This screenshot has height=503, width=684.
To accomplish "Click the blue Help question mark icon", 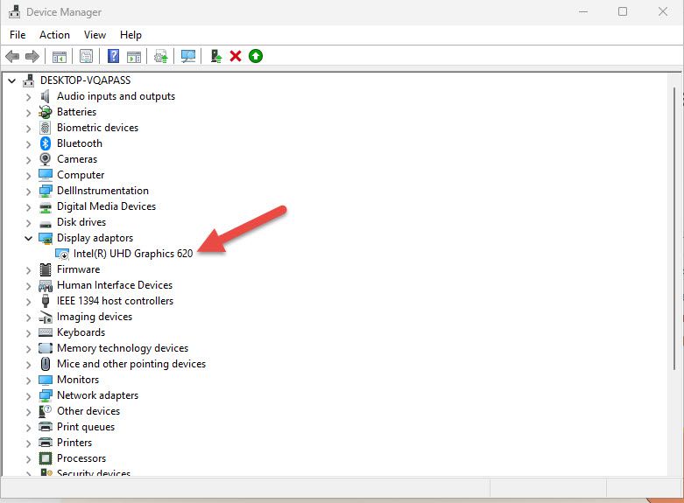I will (114, 56).
